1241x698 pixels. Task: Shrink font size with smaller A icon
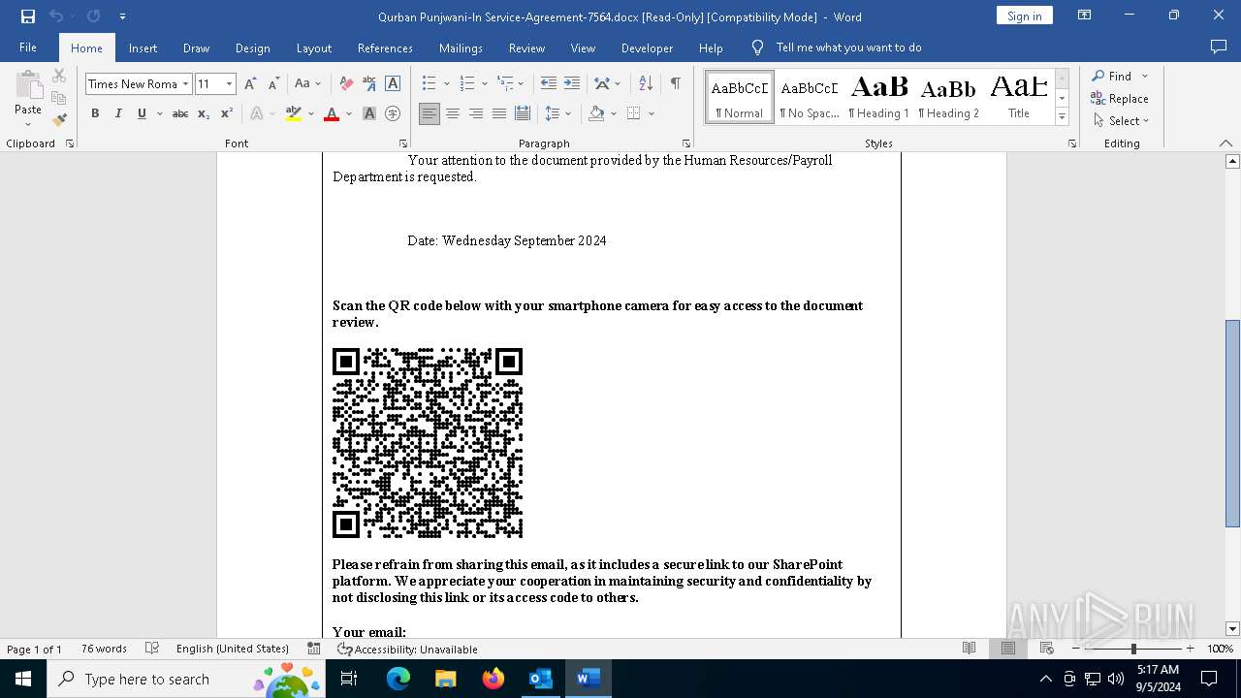click(x=273, y=84)
